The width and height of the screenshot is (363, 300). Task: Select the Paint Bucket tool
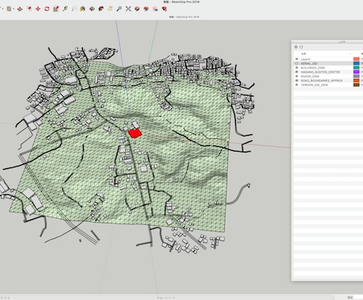pos(83,9)
